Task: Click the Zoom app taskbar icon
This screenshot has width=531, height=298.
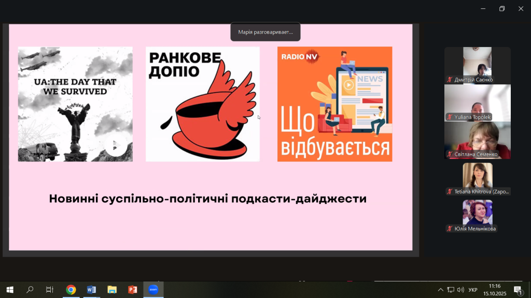Action: coord(153,290)
